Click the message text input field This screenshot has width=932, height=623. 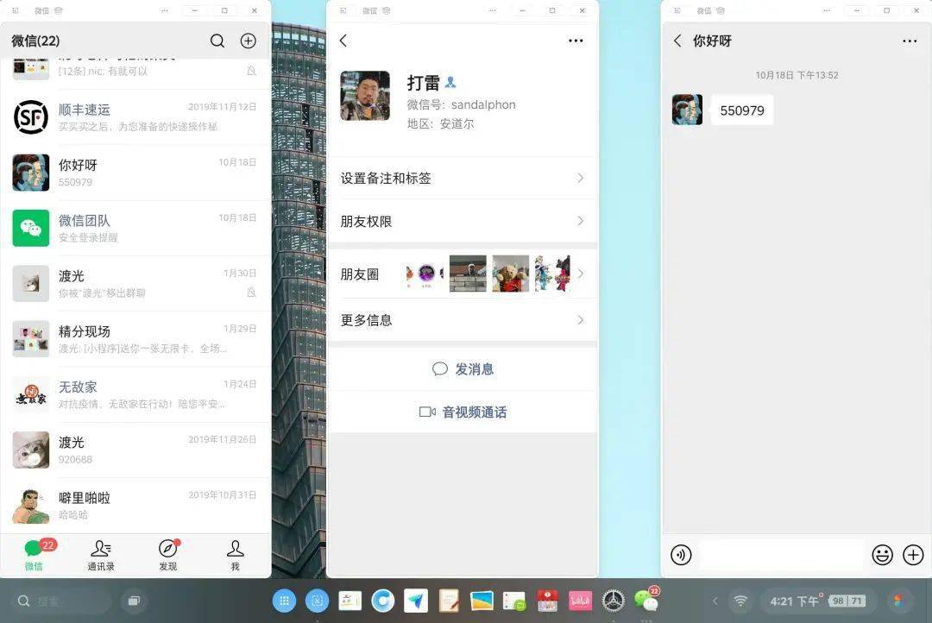[x=780, y=555]
